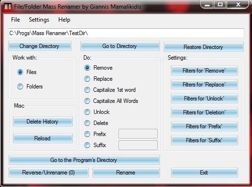Click the Go to Directory button
This screenshot has height=187, width=252.
(120, 46)
